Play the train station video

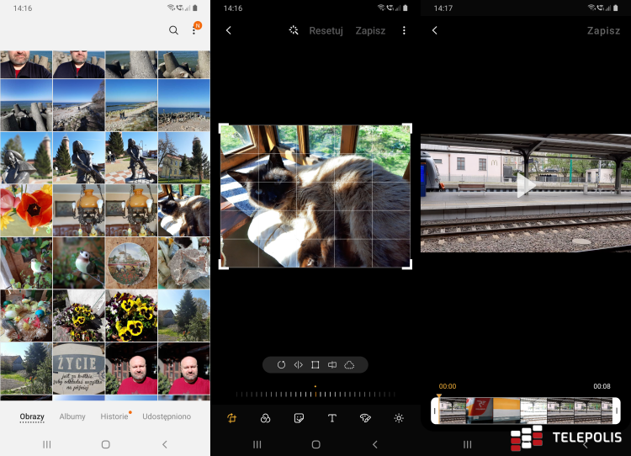(x=526, y=185)
